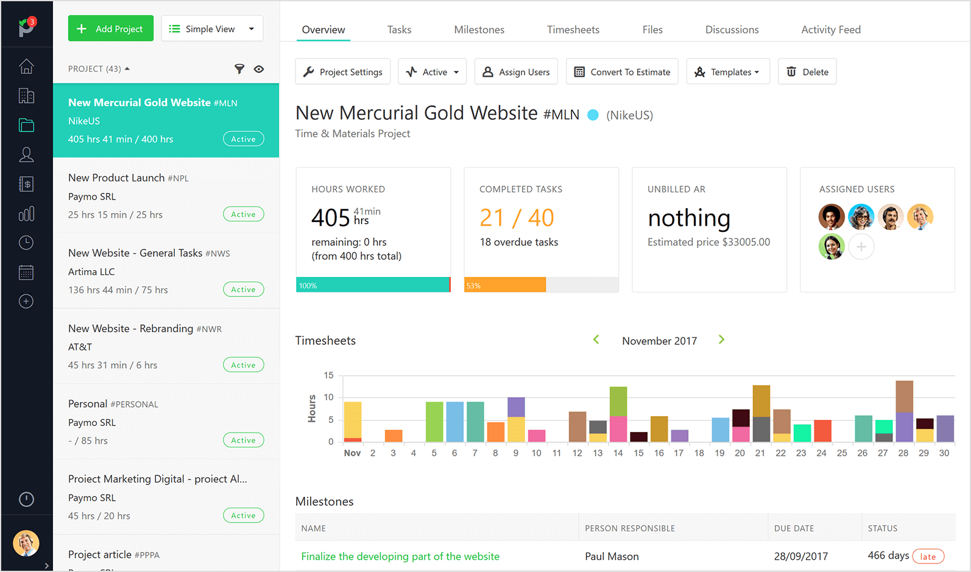The width and height of the screenshot is (971, 572).
Task: Click the plus circle add icon in sidebar
Action: [26, 301]
